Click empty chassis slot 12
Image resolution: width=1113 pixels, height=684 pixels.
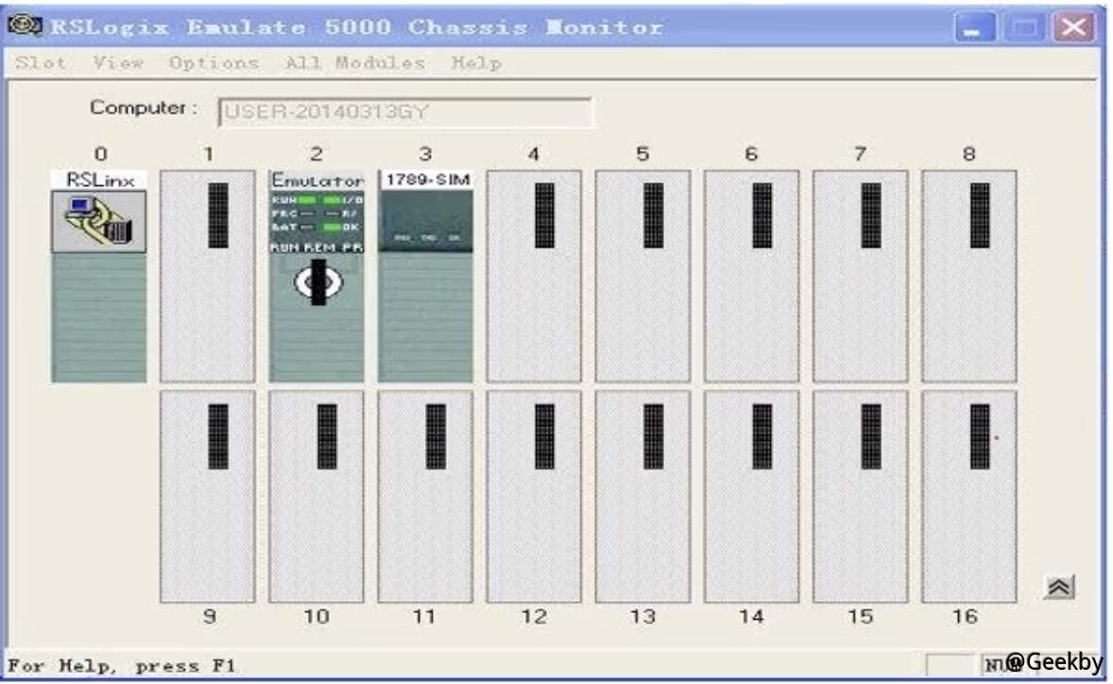pyautogui.click(x=534, y=496)
